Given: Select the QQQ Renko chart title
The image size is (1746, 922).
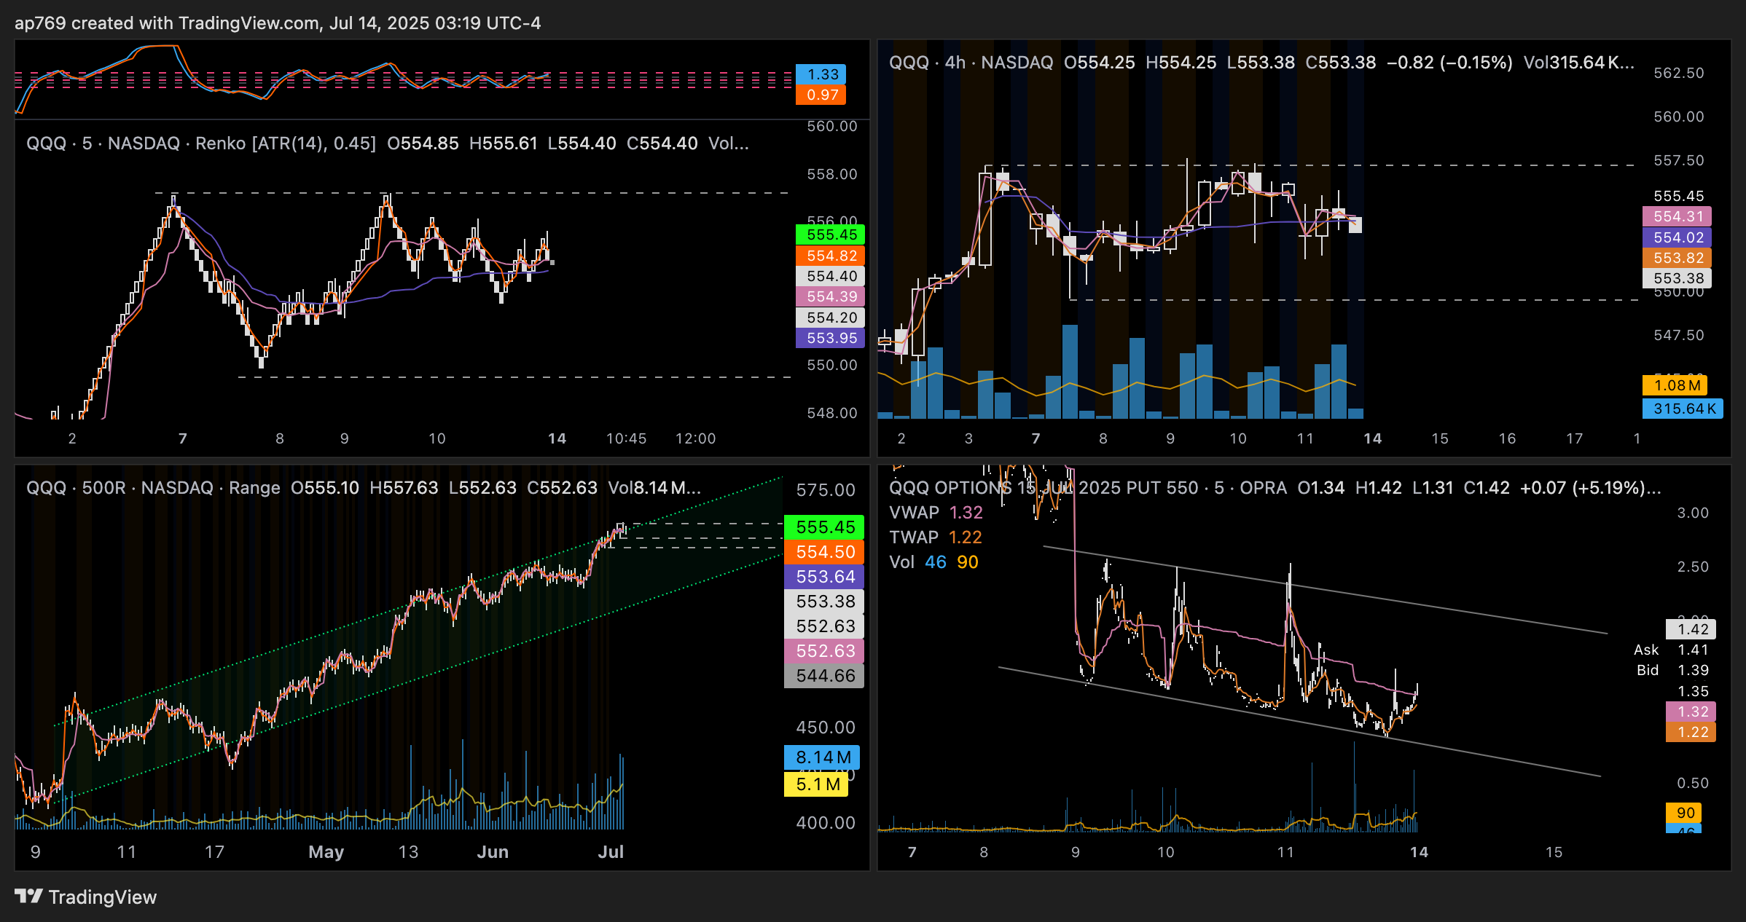Looking at the screenshot, I should (201, 143).
